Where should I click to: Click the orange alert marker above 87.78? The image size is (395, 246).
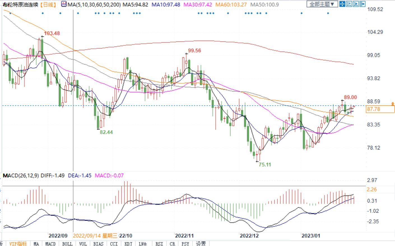click(x=392, y=104)
